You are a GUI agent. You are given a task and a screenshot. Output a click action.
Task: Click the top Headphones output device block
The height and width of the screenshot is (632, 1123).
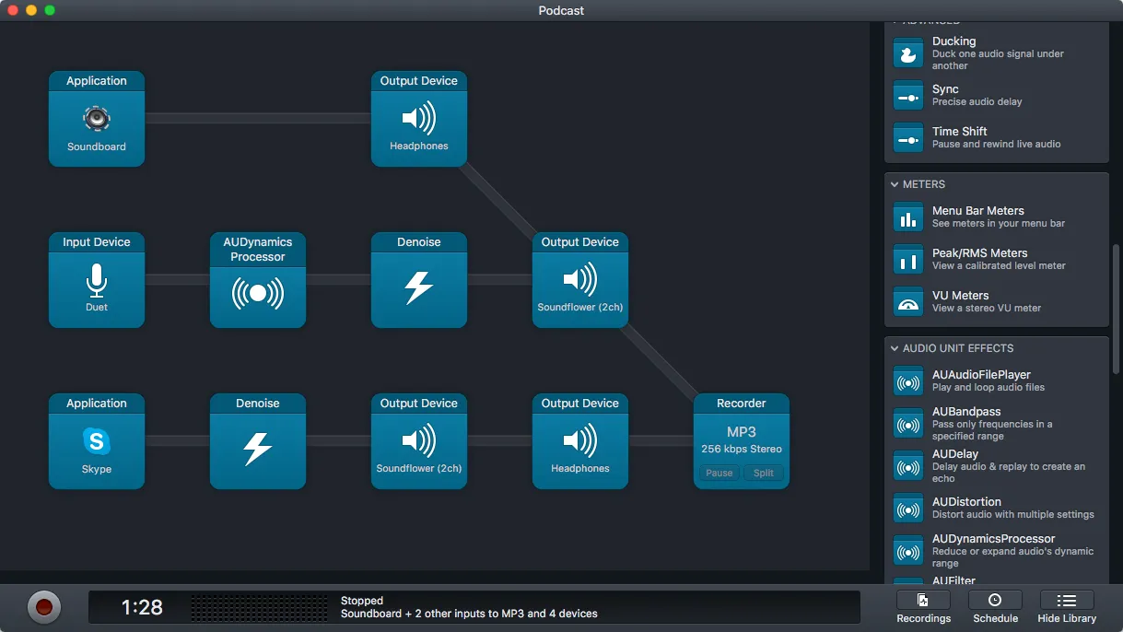419,119
